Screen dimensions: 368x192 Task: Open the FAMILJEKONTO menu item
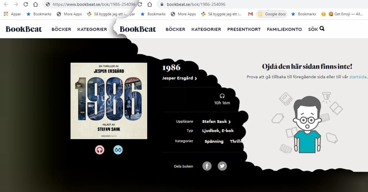click(284, 29)
